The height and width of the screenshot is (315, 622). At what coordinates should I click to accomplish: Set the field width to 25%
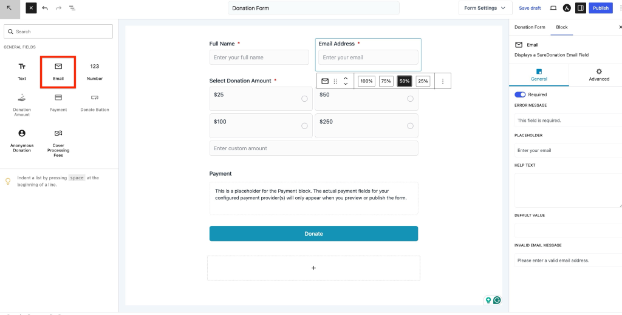click(x=423, y=81)
